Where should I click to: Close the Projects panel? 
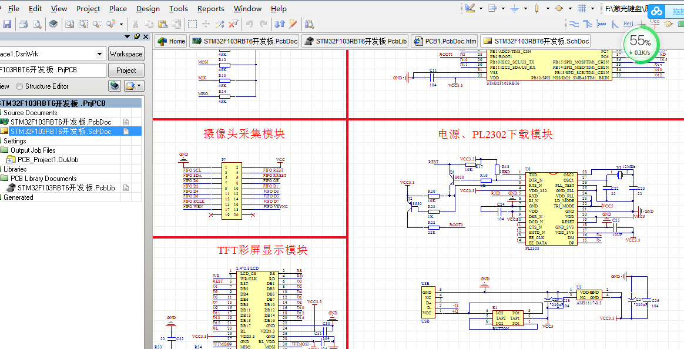(x=146, y=36)
